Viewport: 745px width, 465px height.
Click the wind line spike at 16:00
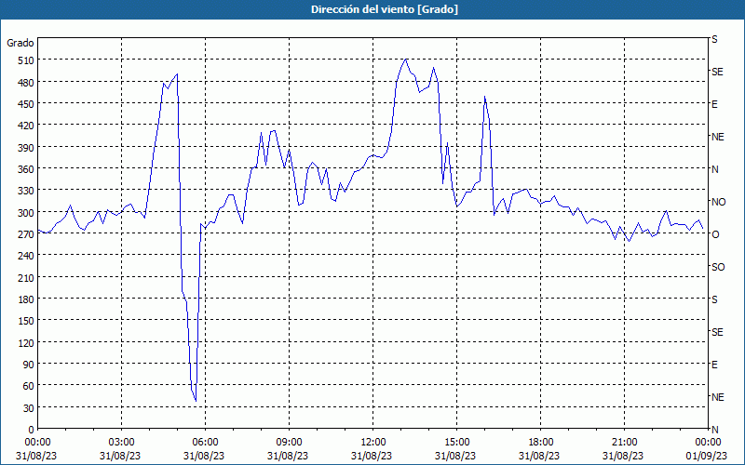tap(484, 97)
